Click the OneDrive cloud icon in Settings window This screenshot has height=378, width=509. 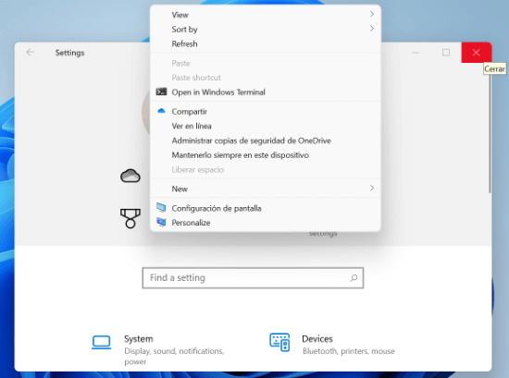pyautogui.click(x=130, y=176)
